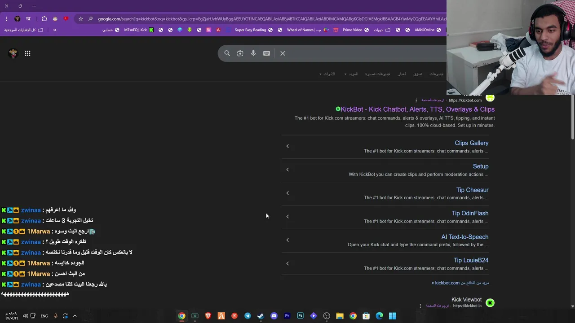Image resolution: width=575 pixels, height=323 pixels.
Task: Click the Chrome profile avatar in toolbar
Action: 17,19
